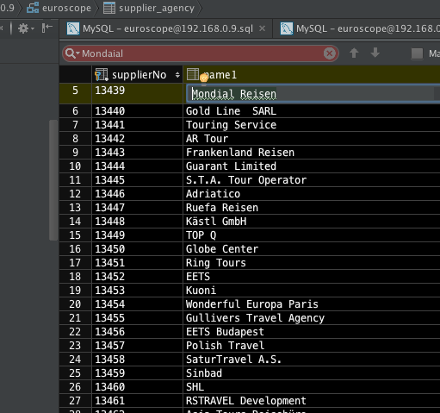
Task: Select the Polish Travel cell
Action: [312, 346]
